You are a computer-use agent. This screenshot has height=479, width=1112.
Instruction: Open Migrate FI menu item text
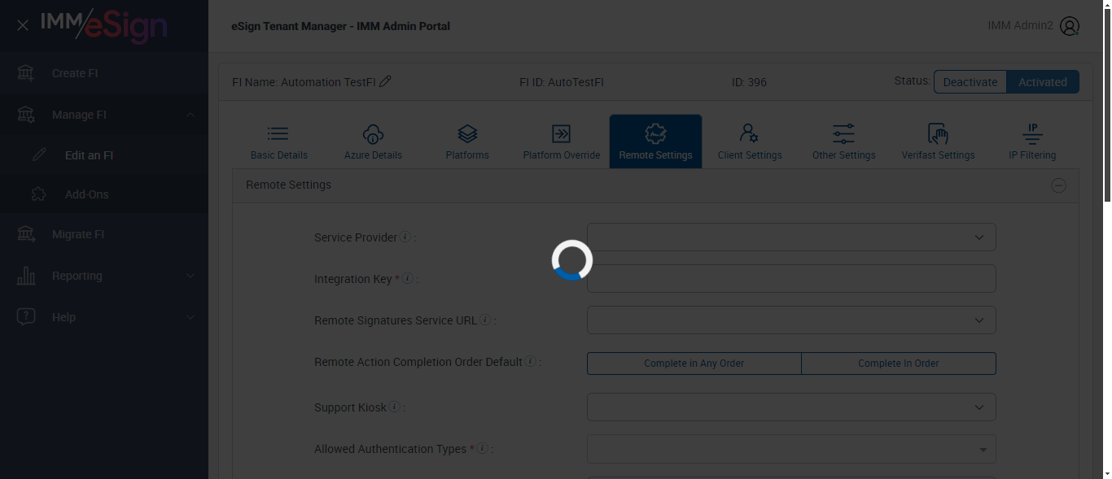click(x=78, y=234)
